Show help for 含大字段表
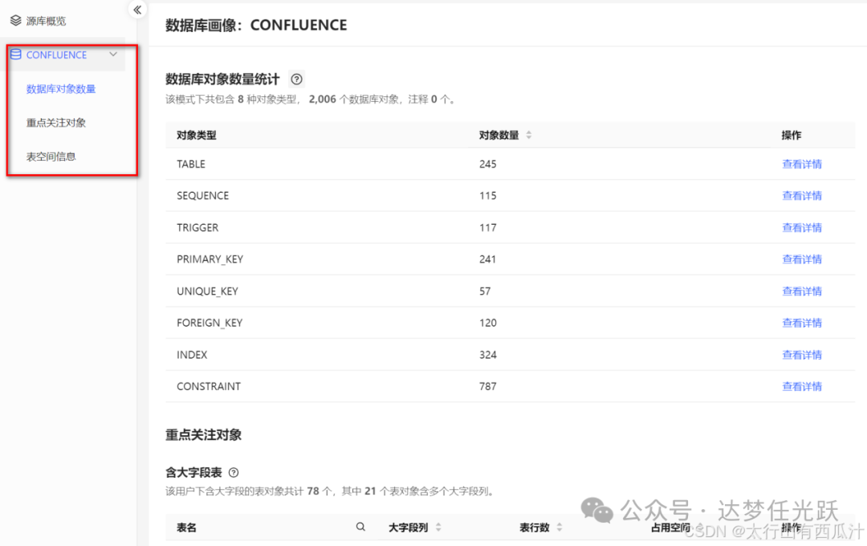This screenshot has width=867, height=546. 234,472
